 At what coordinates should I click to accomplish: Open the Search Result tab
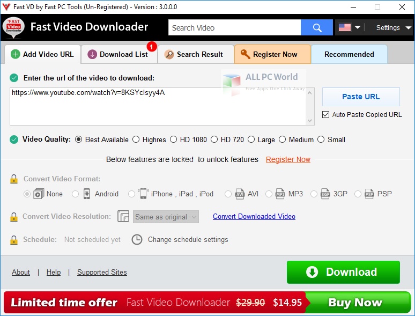coord(196,54)
